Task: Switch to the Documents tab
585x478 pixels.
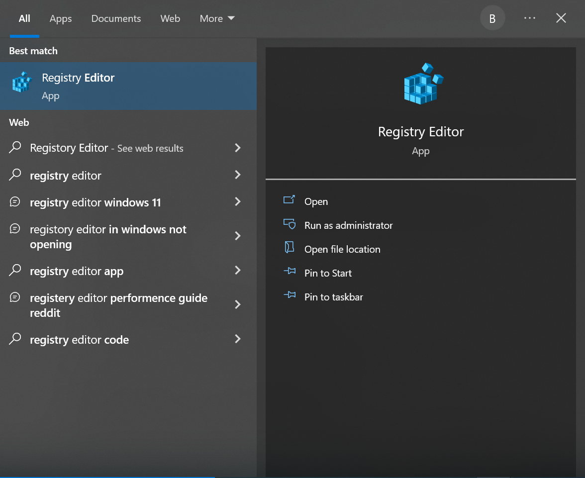Action: 116,18
